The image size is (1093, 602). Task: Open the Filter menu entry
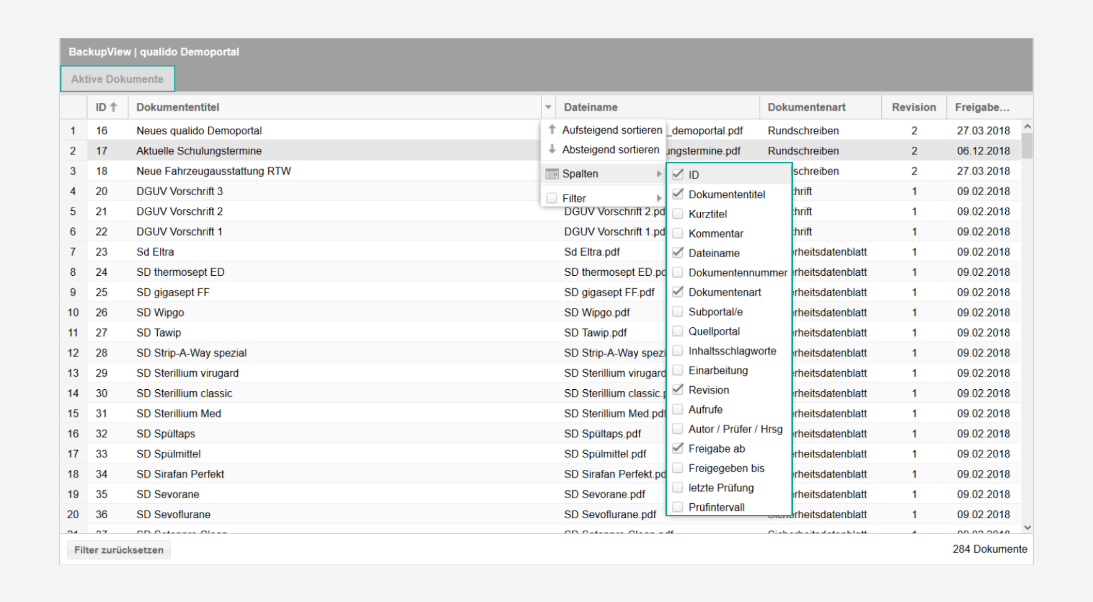pos(603,198)
